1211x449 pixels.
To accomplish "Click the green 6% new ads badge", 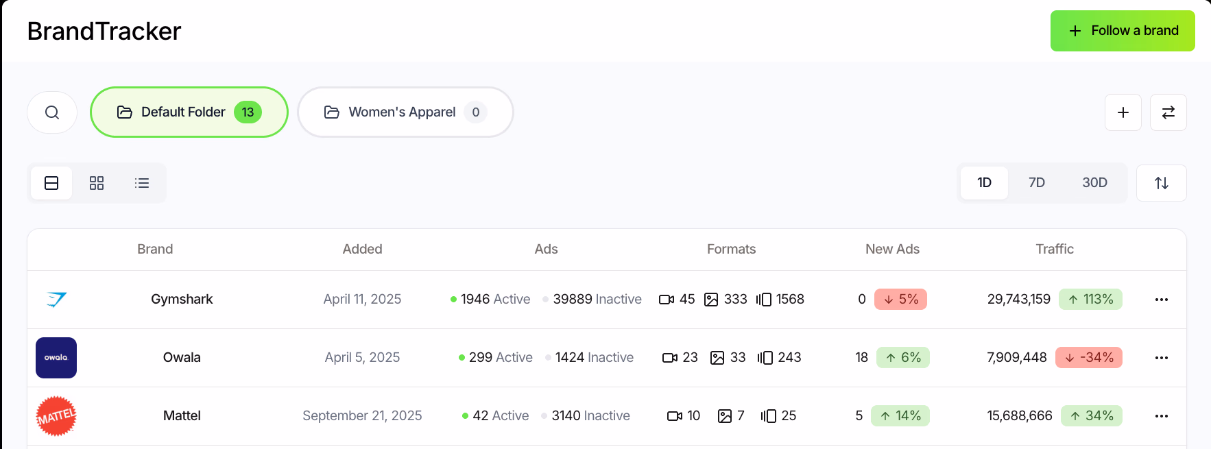I will click(903, 358).
